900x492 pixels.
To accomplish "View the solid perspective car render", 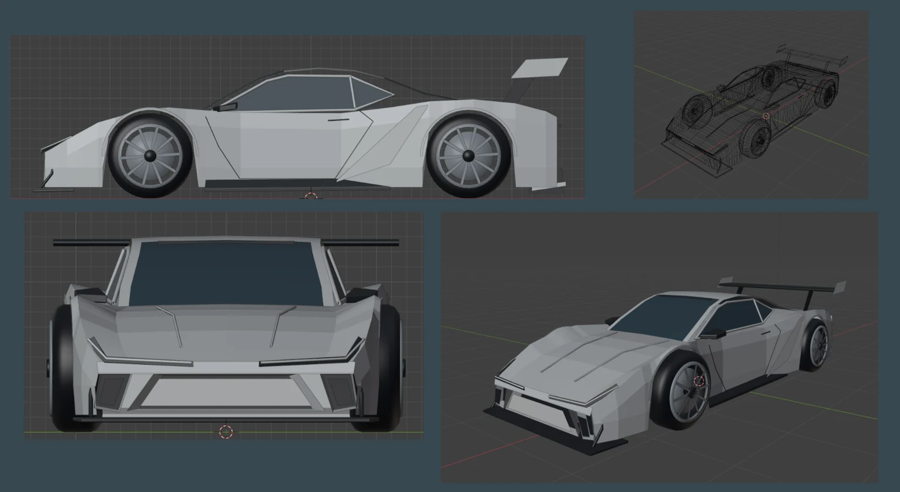I will 659,348.
